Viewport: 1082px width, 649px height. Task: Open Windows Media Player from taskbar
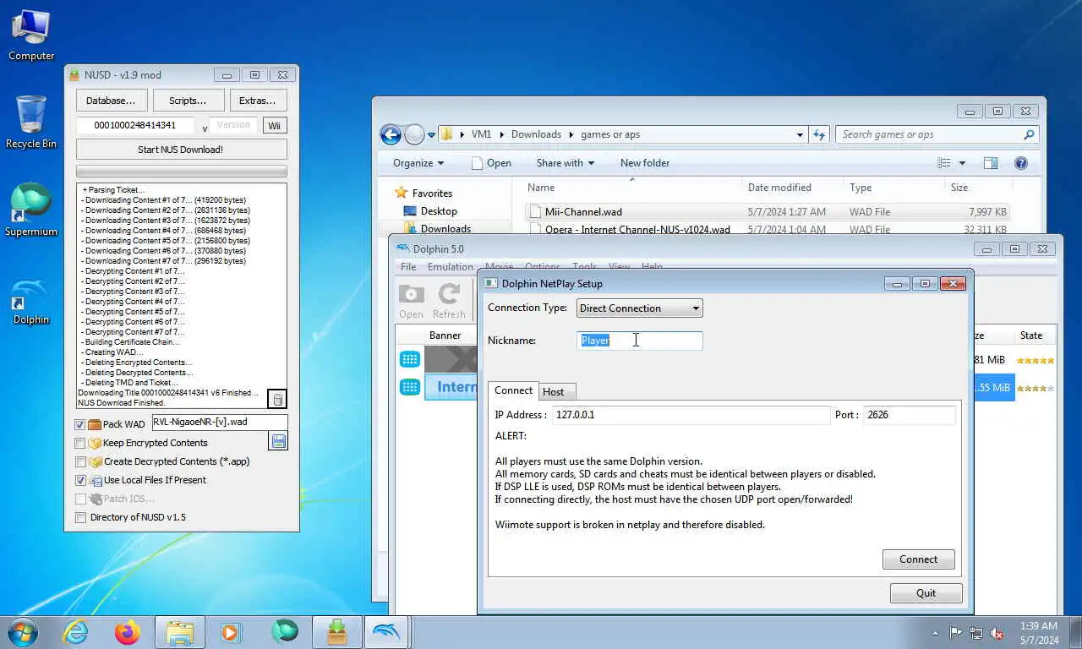tap(231, 632)
